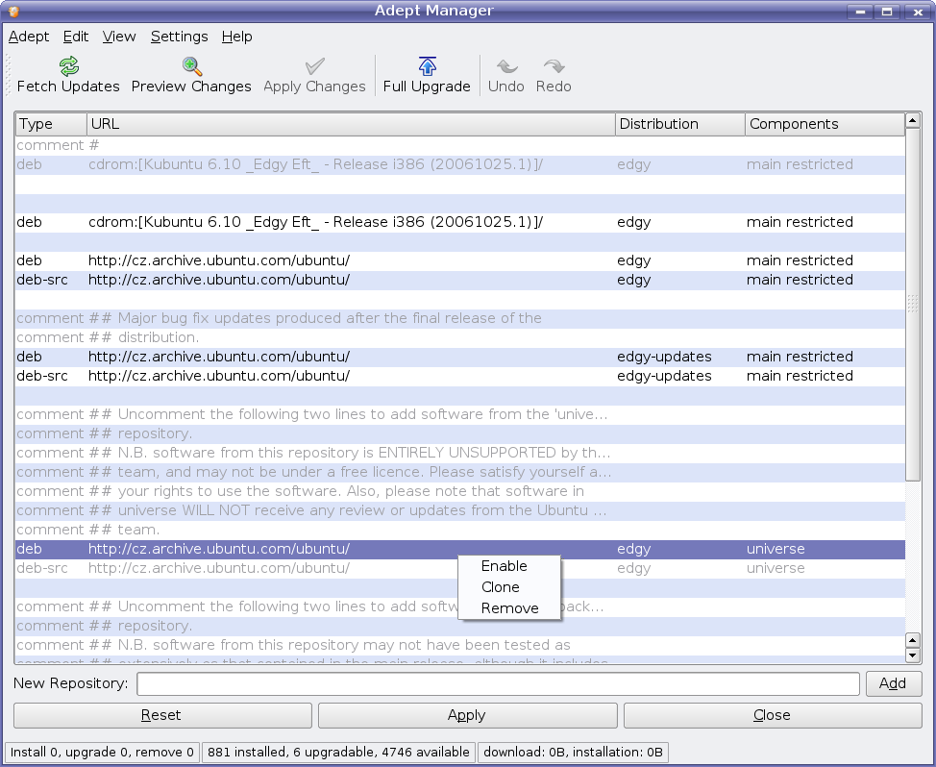Click the Full Upgrade arrow icon
The image size is (936, 767).
[x=427, y=65]
